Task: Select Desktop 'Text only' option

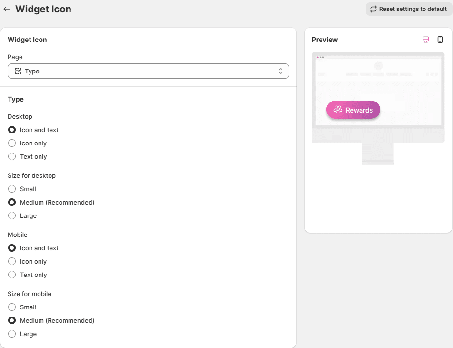Action: point(12,156)
